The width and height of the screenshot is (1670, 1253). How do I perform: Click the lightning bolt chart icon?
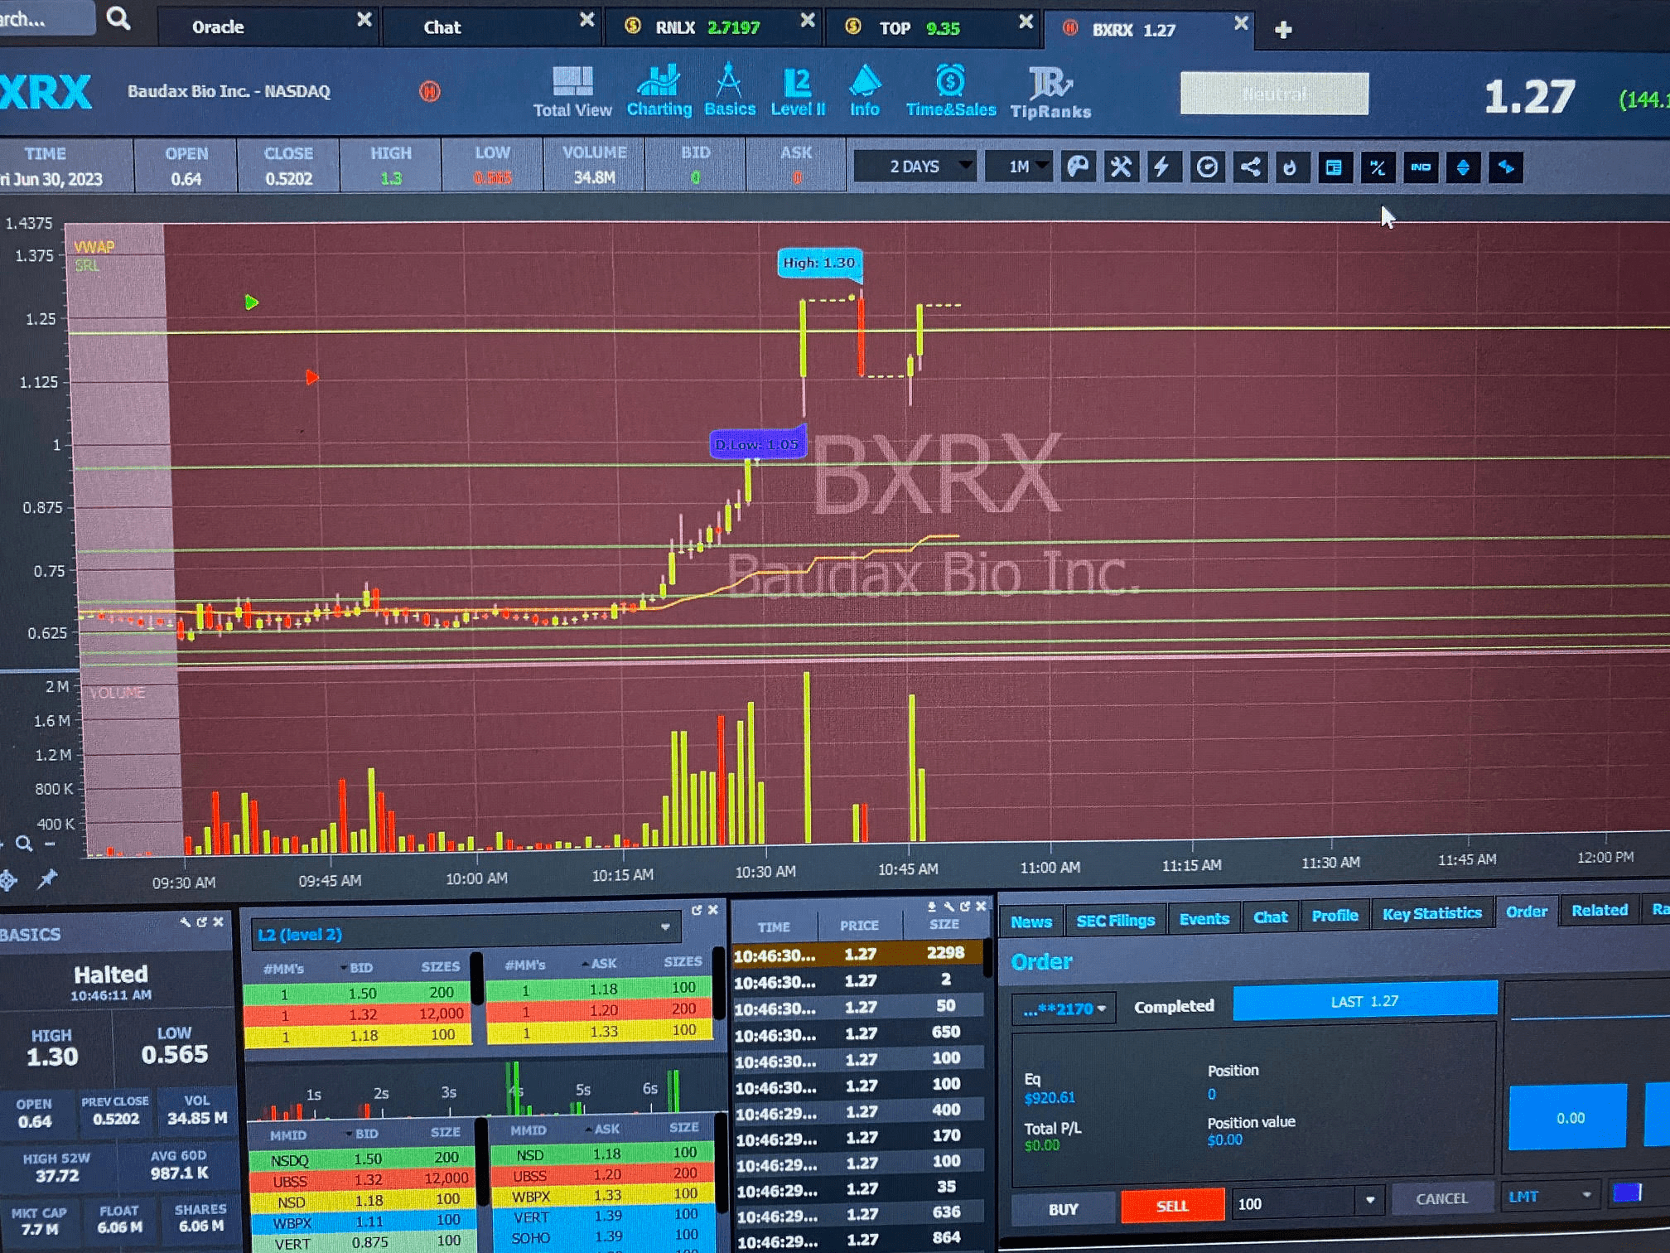click(1163, 167)
